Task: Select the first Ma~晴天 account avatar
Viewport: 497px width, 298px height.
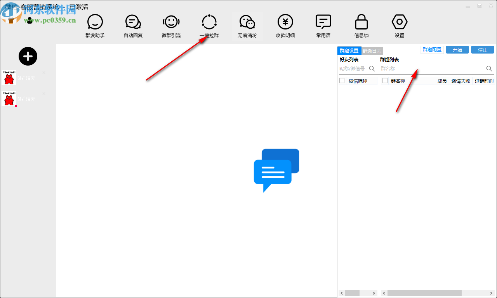Action: 9,78
